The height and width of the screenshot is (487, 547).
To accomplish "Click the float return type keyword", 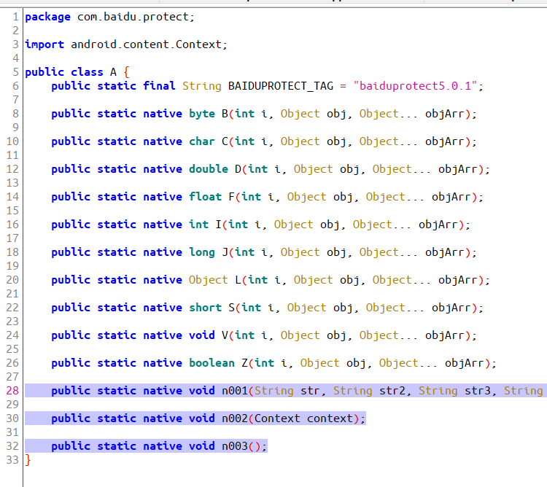I will point(205,197).
